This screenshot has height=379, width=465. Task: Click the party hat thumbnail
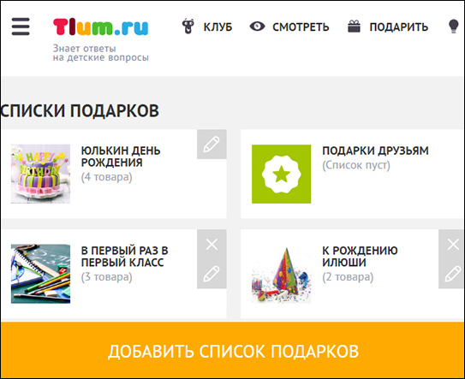click(x=282, y=274)
